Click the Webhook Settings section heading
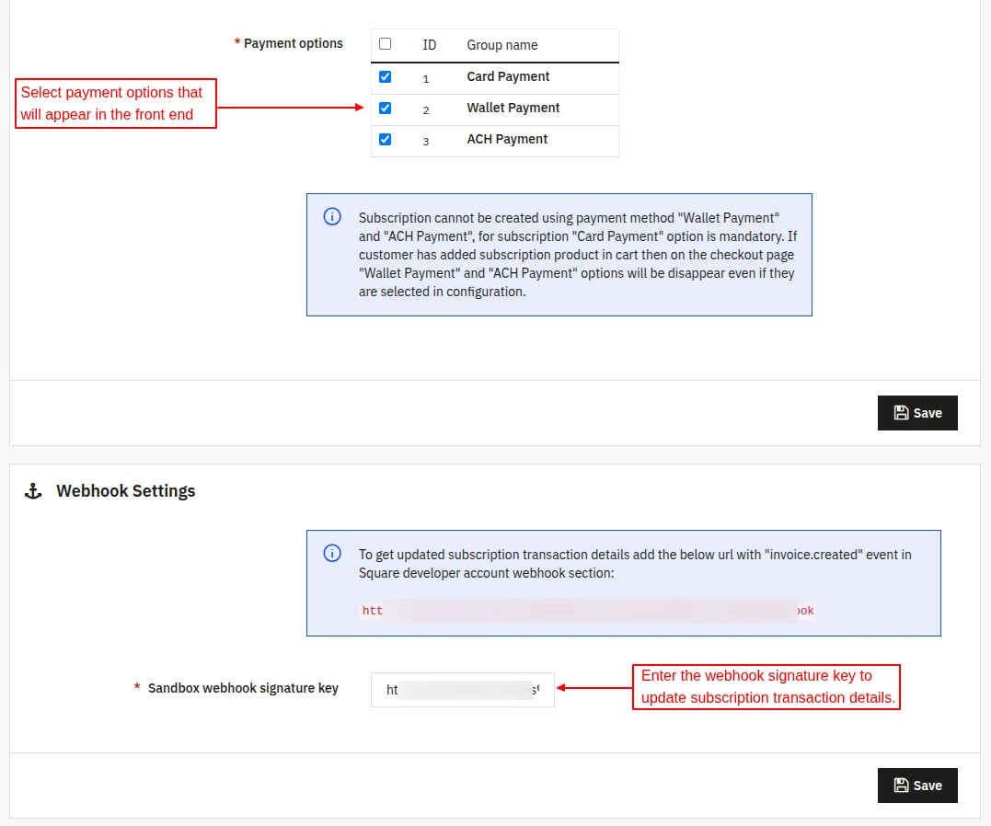This screenshot has width=991, height=826. [126, 491]
